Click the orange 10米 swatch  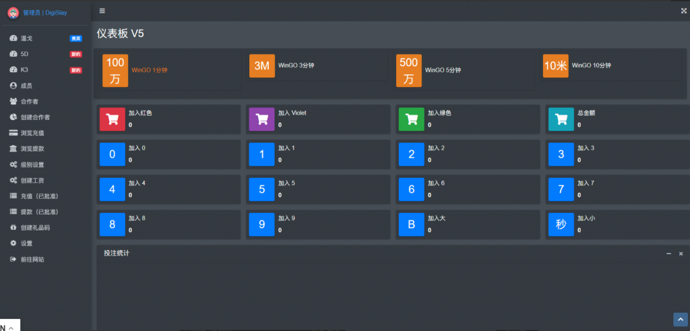555,66
